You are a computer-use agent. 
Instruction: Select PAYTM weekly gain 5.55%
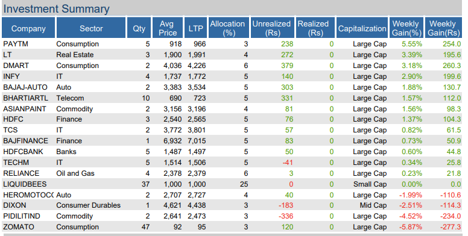412,44
